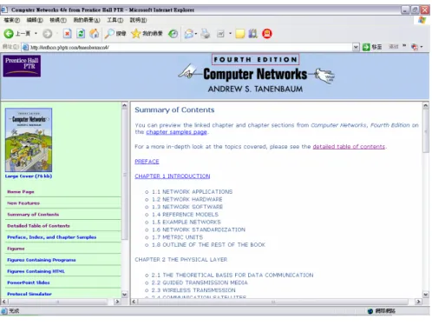Click main frame horizontal scroll left arrow
Image resolution: width=432 pixels, height=332 pixels.
[x=134, y=302]
